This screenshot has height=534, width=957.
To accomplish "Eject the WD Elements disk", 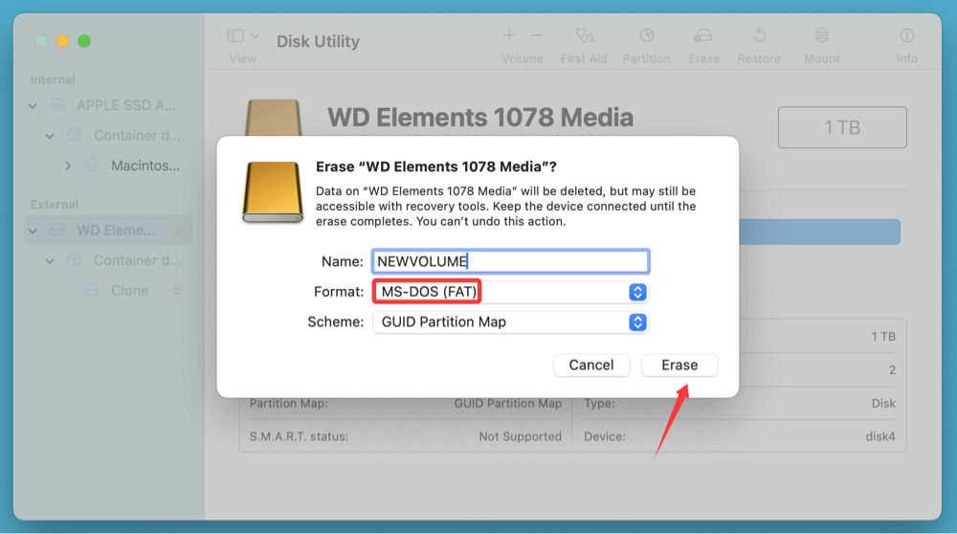I will tap(177, 230).
